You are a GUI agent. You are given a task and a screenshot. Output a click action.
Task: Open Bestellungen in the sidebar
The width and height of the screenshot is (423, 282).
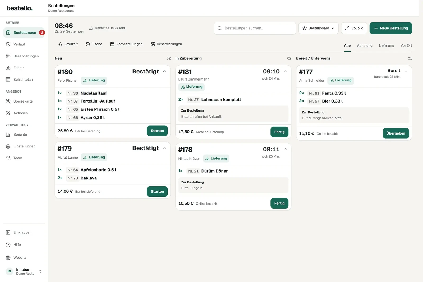(x=24, y=33)
